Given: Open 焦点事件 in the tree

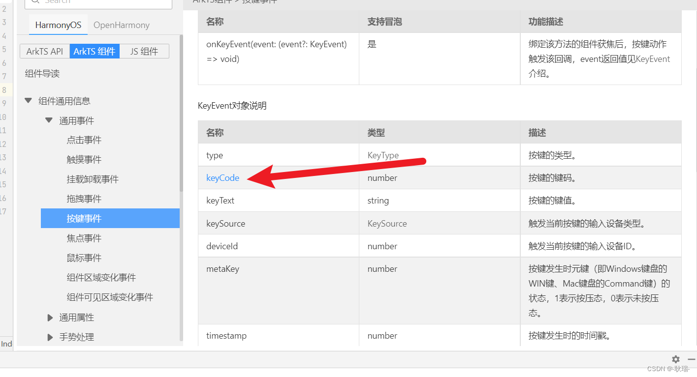Looking at the screenshot, I should [x=84, y=238].
